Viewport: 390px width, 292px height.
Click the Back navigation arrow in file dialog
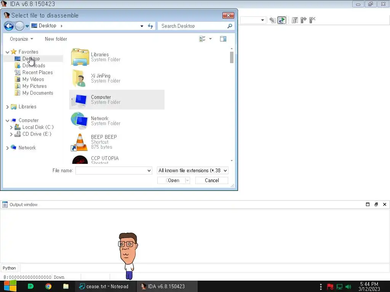[x=9, y=26]
